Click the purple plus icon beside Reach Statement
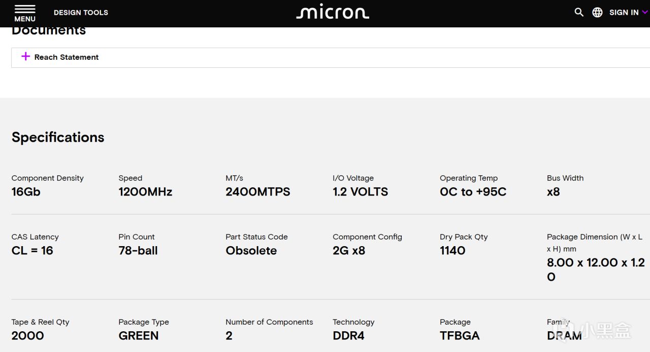Image resolution: width=650 pixels, height=352 pixels. pos(25,56)
